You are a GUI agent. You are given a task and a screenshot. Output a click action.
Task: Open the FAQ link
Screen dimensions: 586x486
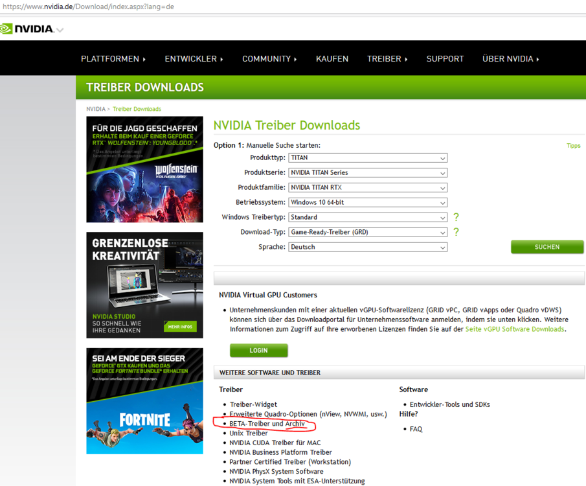(416, 429)
